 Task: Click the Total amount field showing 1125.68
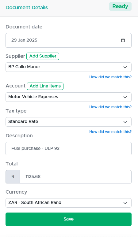[75, 177]
